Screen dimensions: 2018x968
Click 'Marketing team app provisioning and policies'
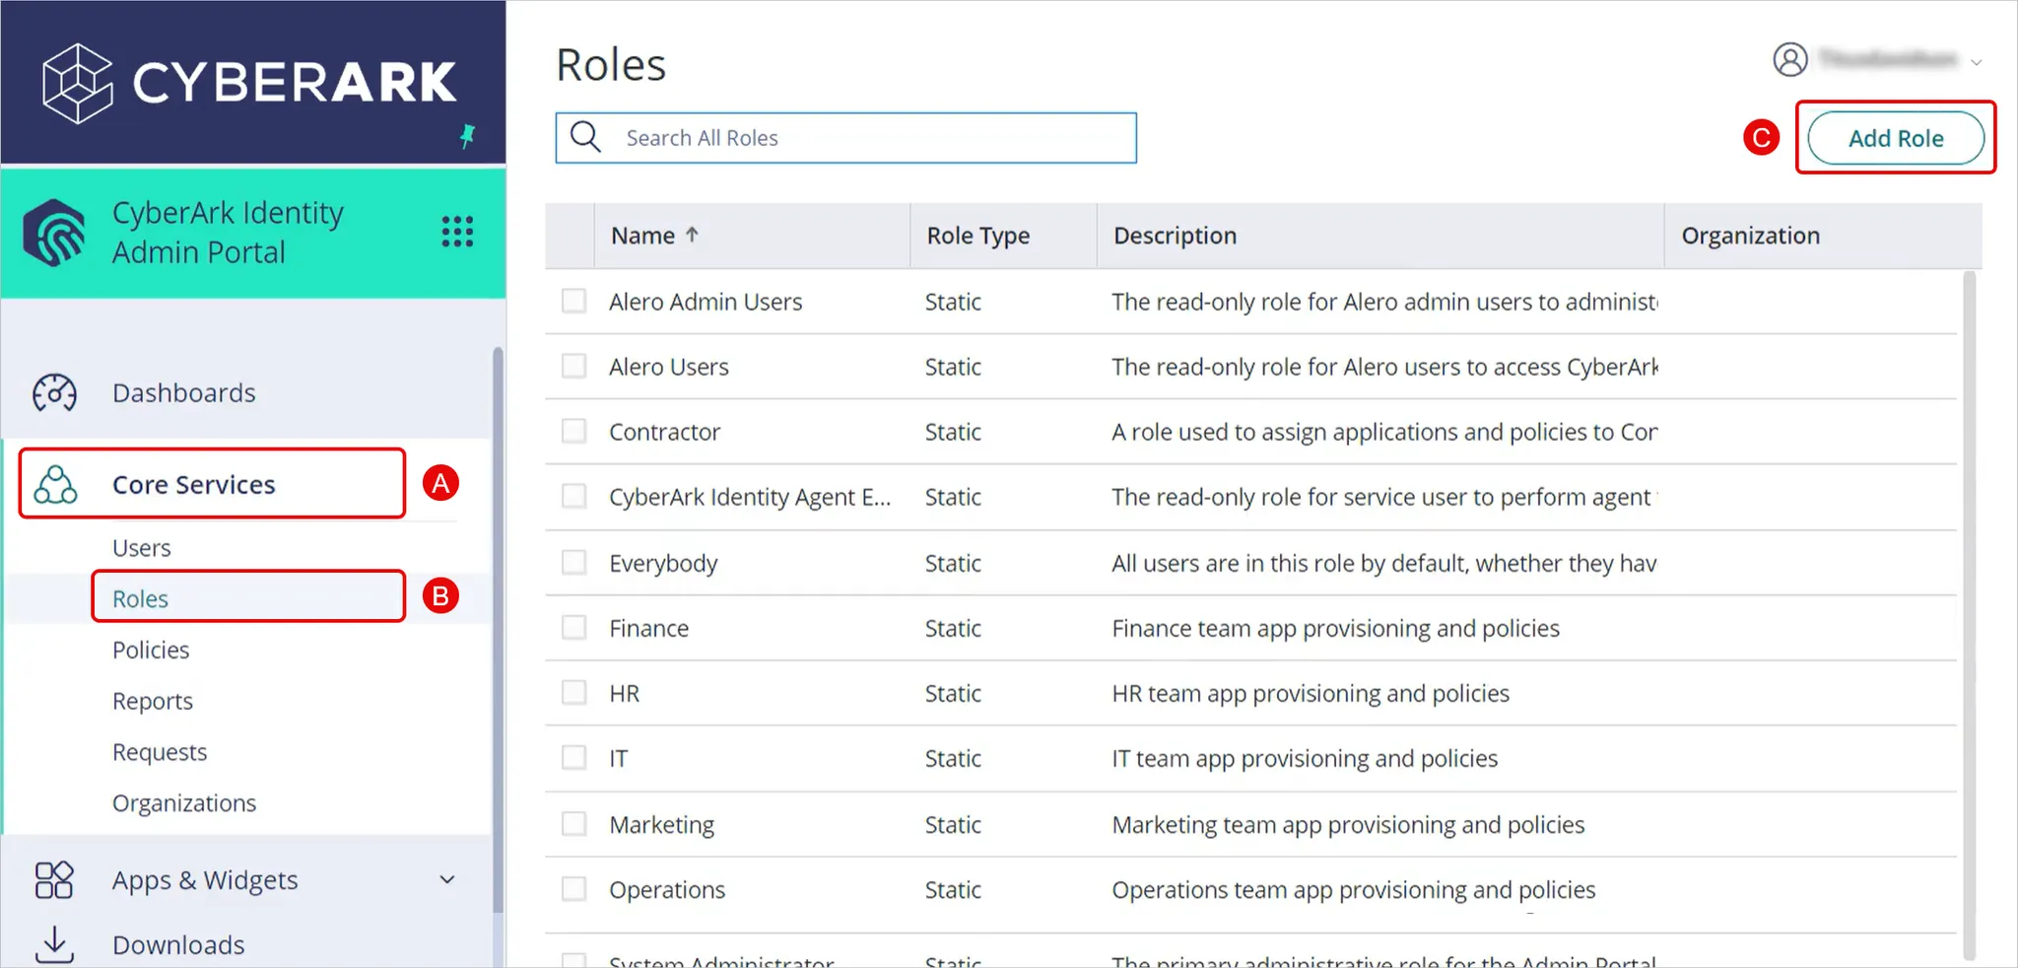click(1348, 824)
